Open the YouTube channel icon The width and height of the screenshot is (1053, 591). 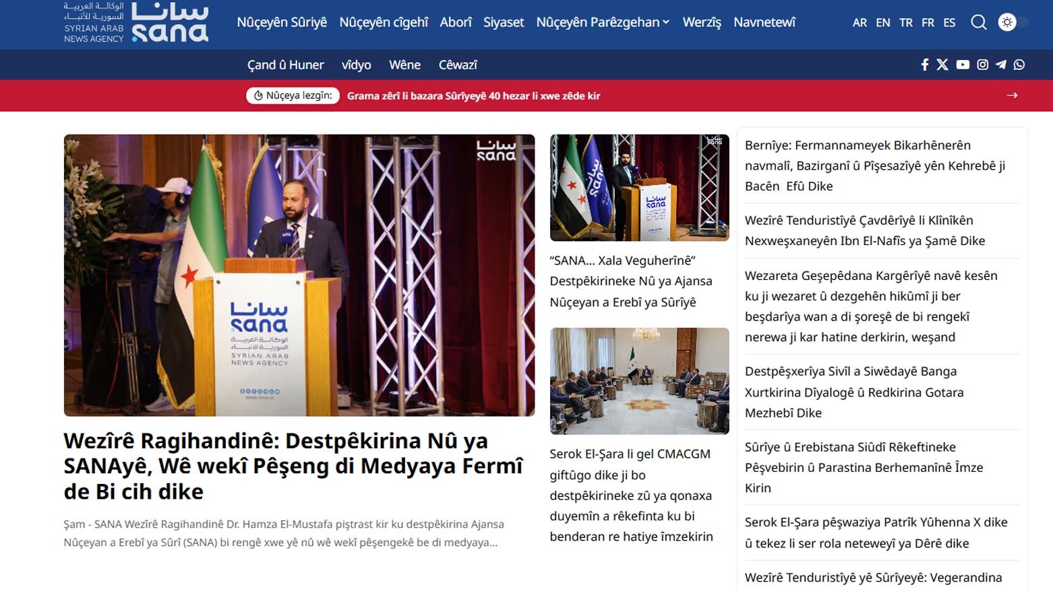[x=963, y=65]
